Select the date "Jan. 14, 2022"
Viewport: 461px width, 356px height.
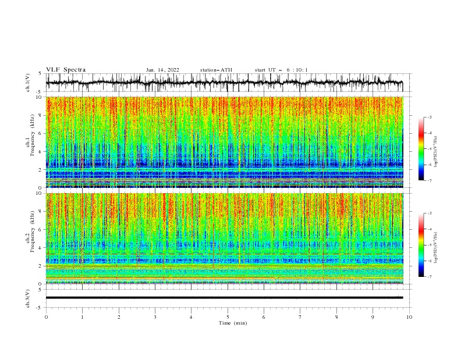(162, 70)
